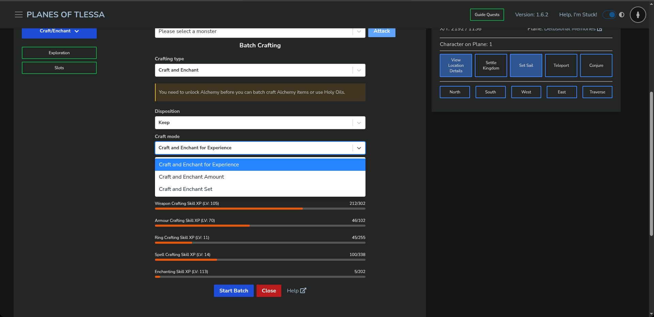Click the Set Sail button
The image size is (654, 317).
[x=526, y=65]
